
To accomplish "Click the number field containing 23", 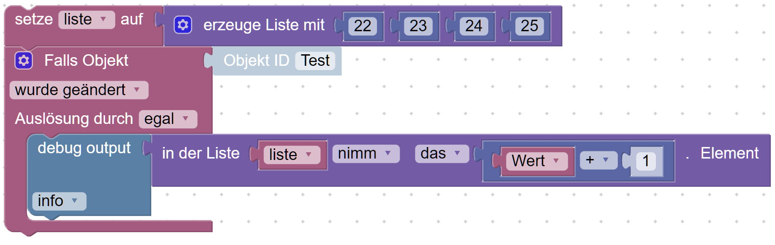I will coord(418,26).
